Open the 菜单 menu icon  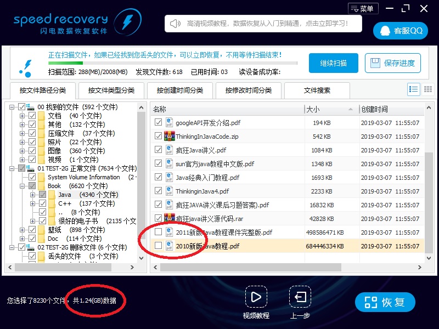(363, 9)
